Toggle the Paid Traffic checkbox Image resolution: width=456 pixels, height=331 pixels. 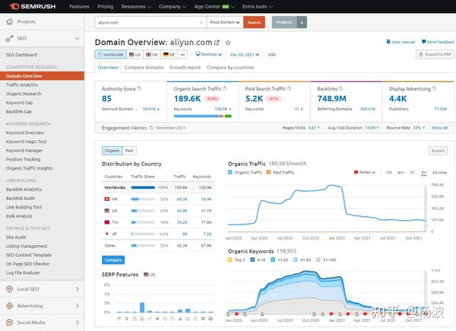pyautogui.click(x=269, y=172)
